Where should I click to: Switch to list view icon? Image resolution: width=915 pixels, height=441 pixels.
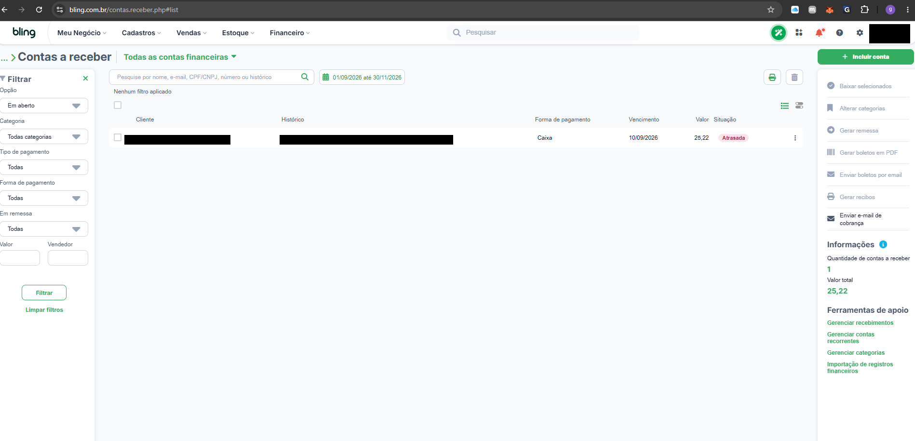point(785,106)
